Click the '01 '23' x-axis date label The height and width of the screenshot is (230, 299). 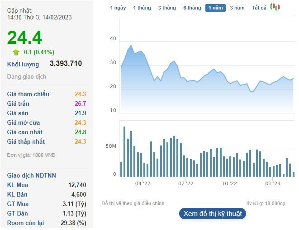click(273, 183)
